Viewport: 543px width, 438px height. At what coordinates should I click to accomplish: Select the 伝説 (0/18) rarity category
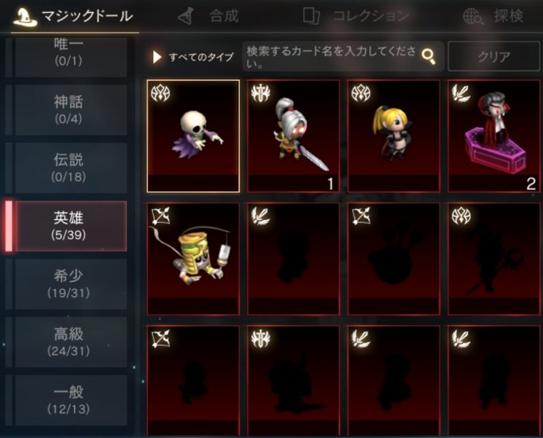tap(68, 168)
